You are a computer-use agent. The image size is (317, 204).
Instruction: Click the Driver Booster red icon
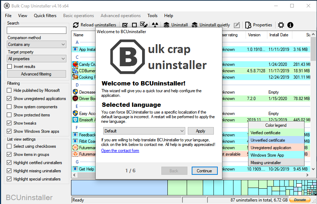click(x=75, y=98)
